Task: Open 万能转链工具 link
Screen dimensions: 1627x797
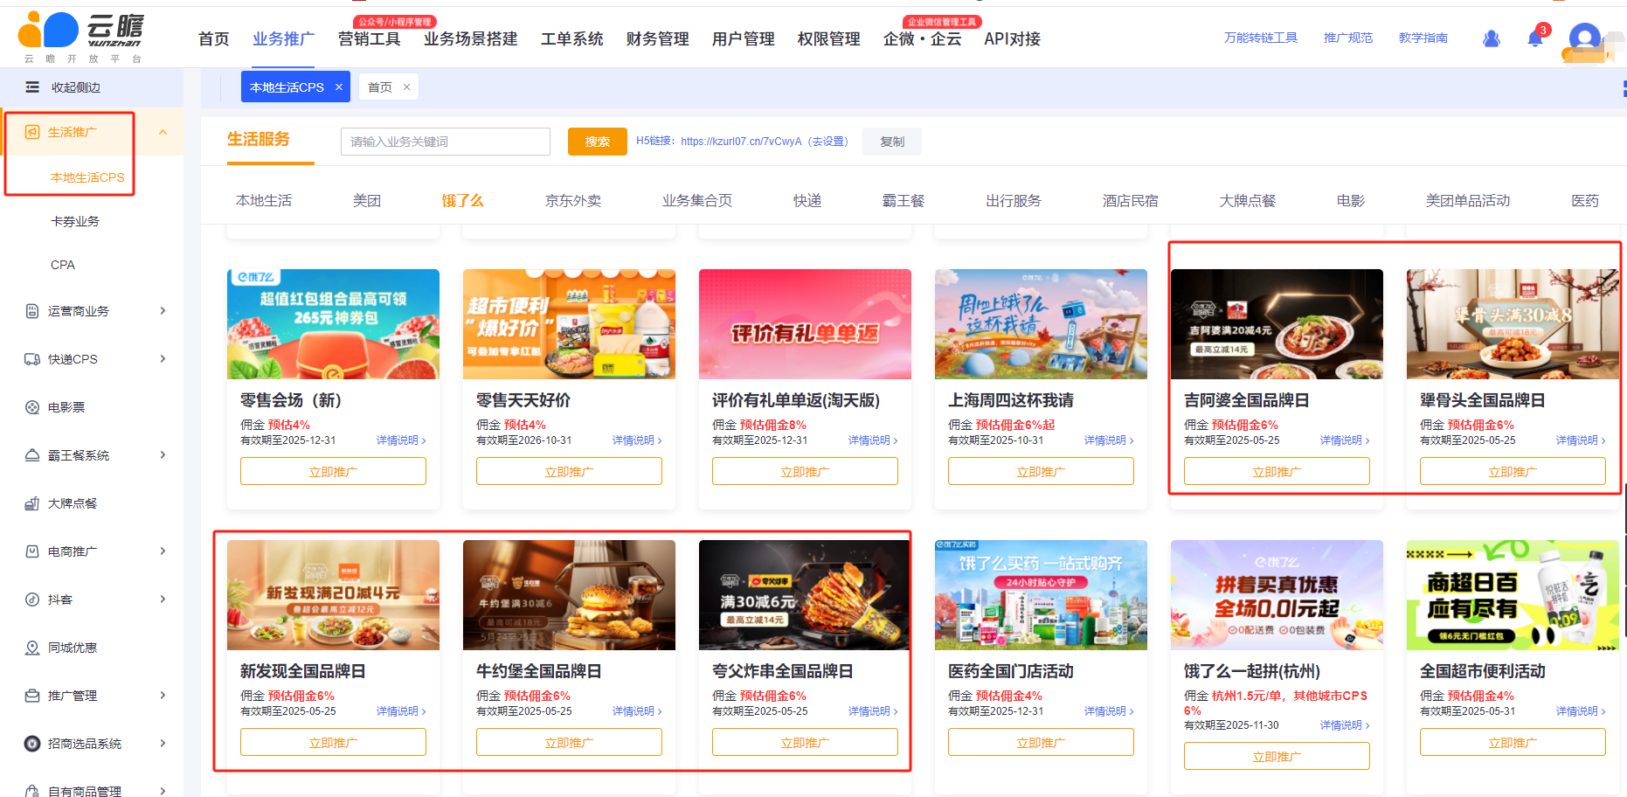Action: pyautogui.click(x=1260, y=38)
